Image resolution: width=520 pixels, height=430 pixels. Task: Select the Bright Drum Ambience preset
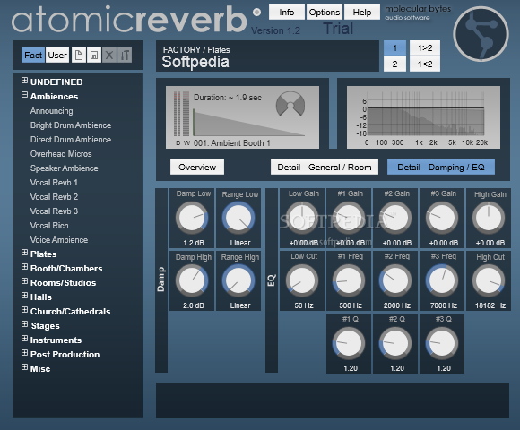tap(71, 125)
